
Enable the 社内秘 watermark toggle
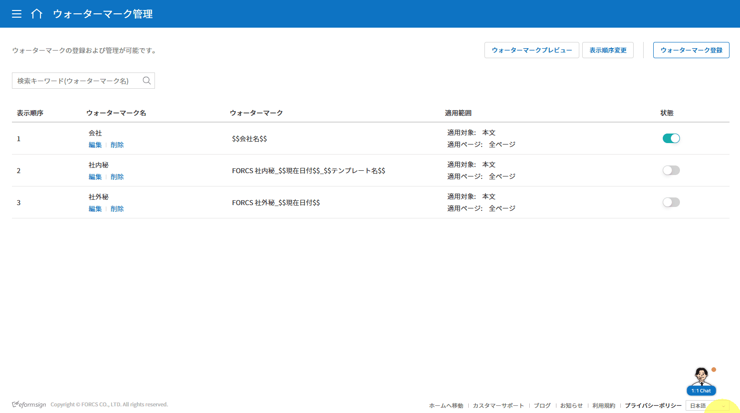click(671, 170)
